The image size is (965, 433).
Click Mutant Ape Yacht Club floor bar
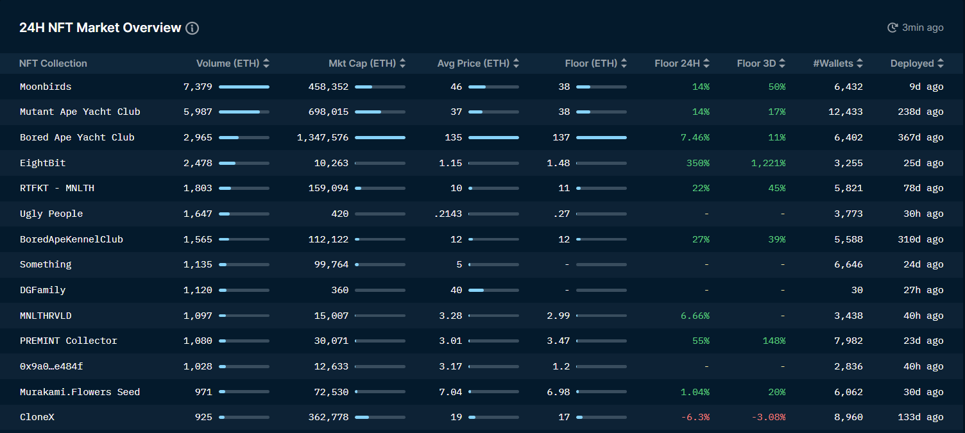(x=601, y=112)
